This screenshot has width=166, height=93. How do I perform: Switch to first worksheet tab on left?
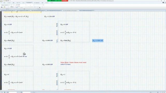(x=8, y=11)
